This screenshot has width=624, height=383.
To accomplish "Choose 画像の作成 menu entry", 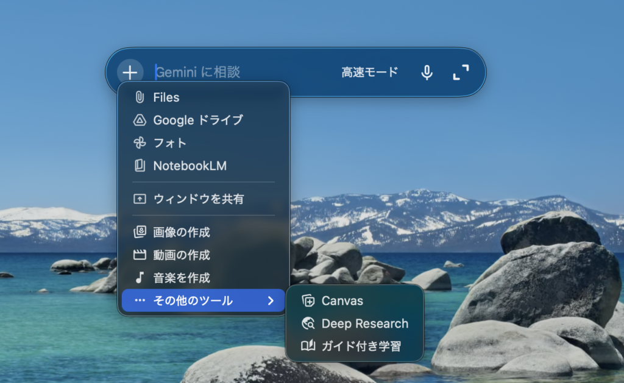I will [x=181, y=232].
